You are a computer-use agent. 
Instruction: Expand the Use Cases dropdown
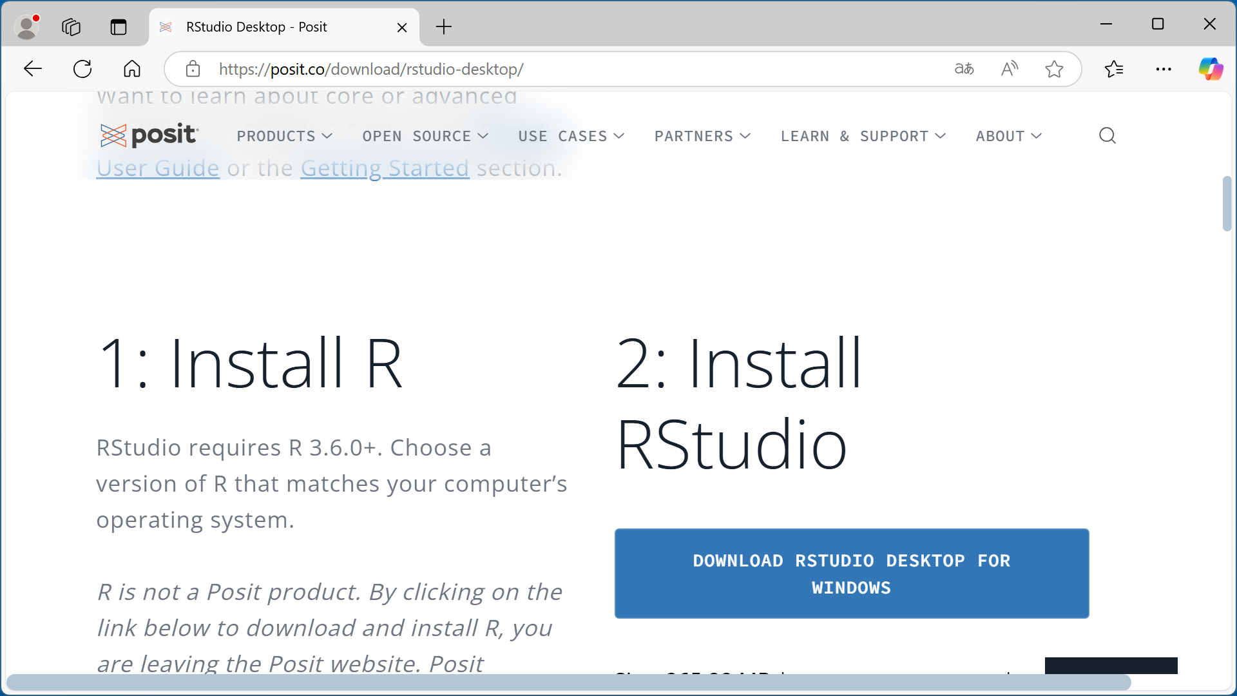(571, 136)
